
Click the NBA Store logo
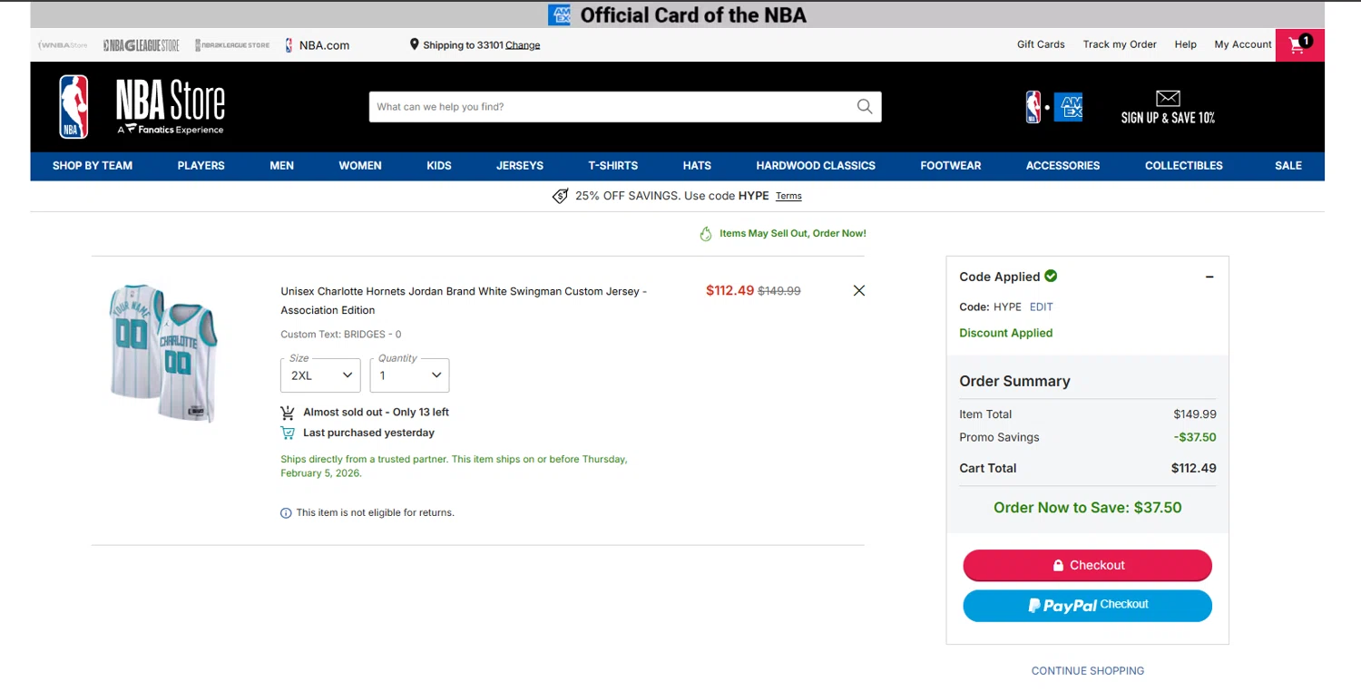[142, 107]
